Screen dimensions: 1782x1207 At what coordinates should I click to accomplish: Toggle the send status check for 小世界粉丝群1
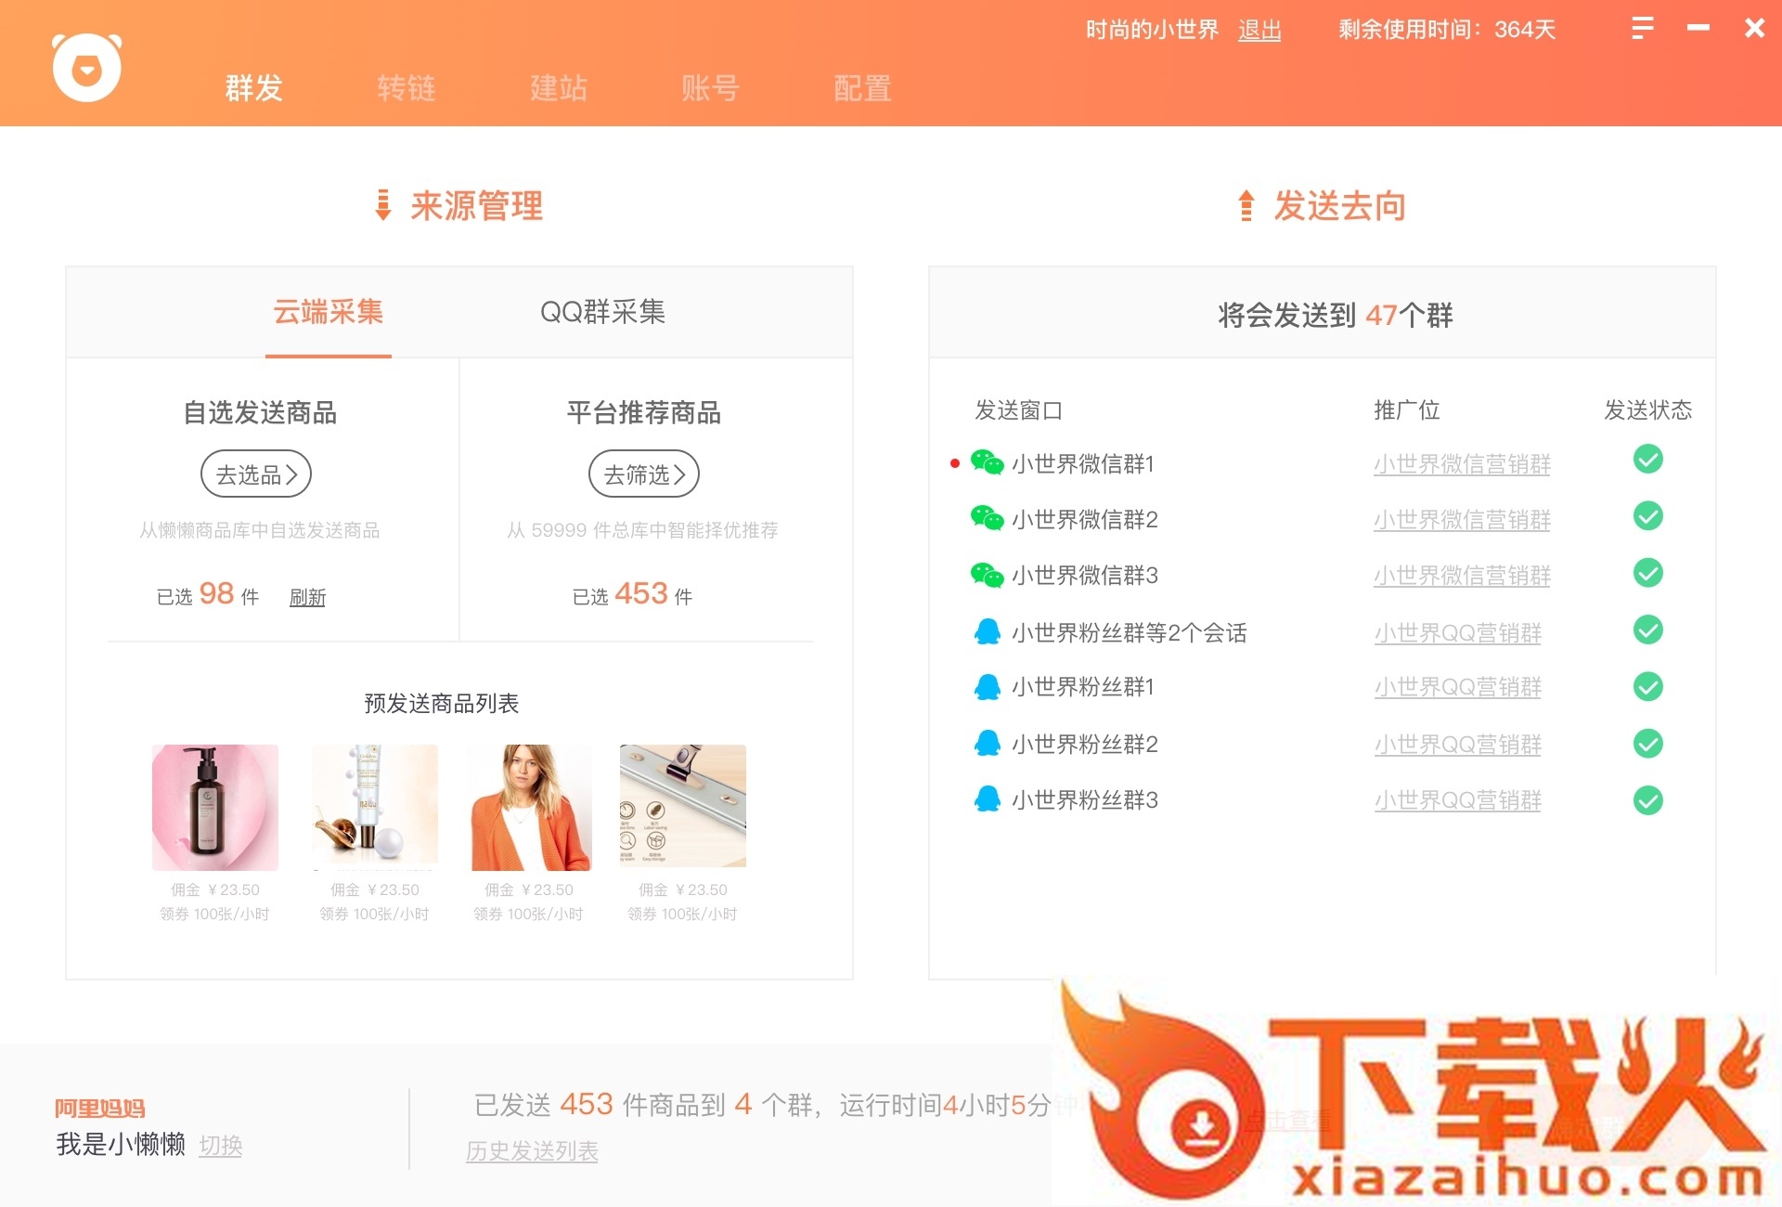[x=1648, y=687]
